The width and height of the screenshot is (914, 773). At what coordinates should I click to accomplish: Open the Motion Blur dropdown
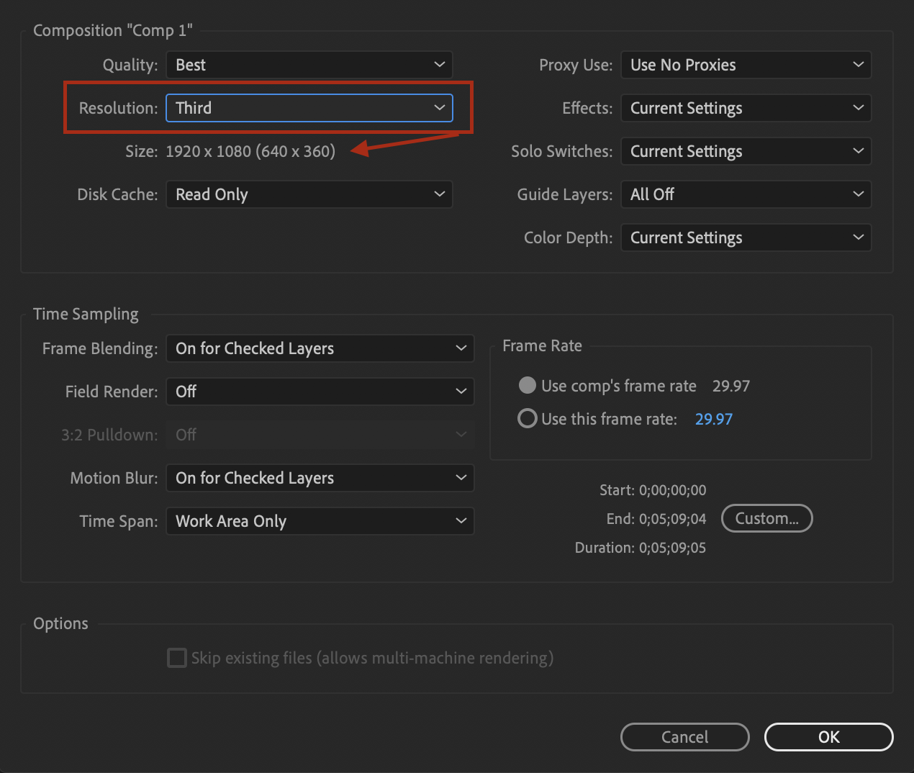[320, 478]
